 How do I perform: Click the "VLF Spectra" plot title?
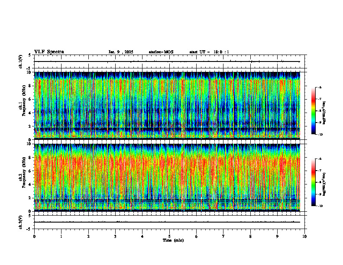click(x=49, y=52)
